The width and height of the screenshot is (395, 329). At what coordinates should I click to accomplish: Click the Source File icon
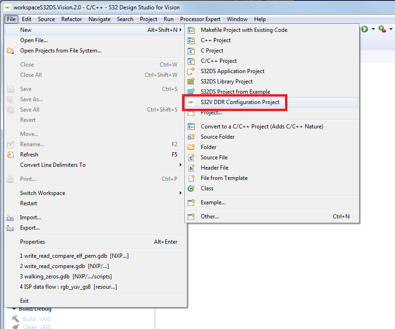coord(191,157)
